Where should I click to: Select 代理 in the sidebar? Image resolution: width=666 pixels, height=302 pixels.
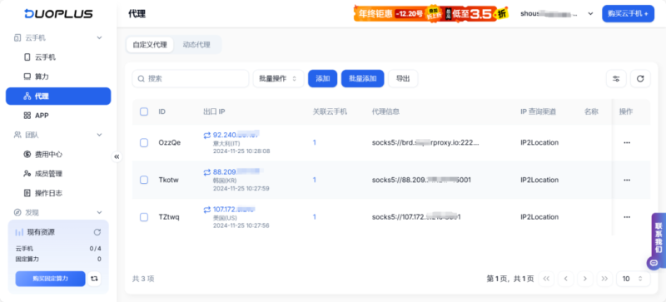point(58,96)
